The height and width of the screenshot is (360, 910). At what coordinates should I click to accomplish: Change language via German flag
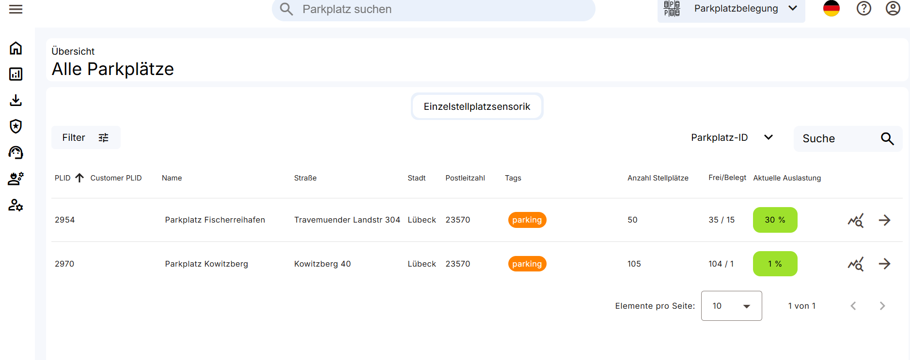point(831,9)
